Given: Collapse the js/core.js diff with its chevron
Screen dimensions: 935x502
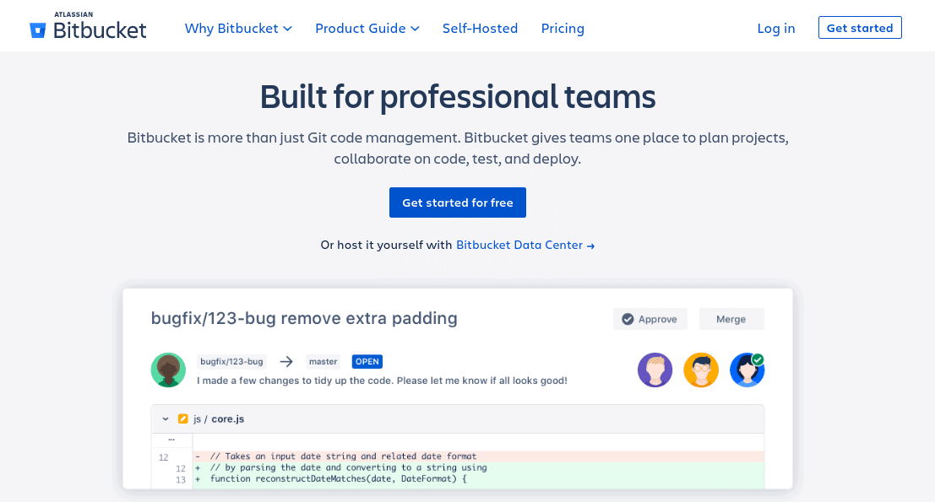Looking at the screenshot, I should [166, 418].
